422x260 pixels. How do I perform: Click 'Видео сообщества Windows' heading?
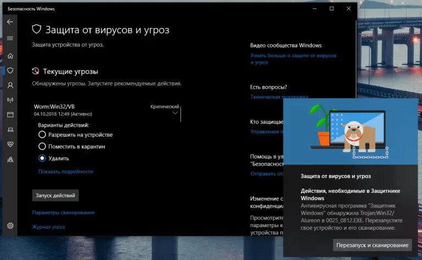286,46
